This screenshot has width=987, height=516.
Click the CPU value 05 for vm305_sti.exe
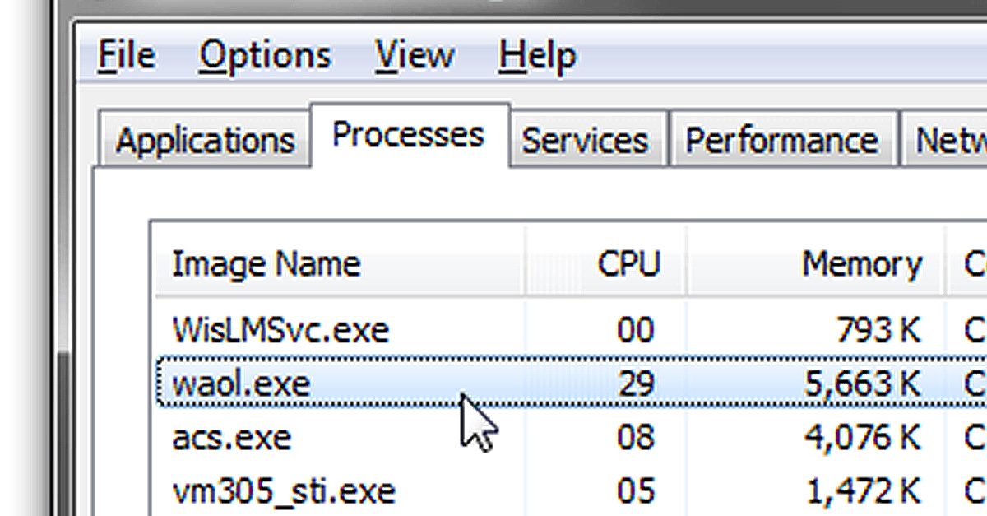click(x=635, y=491)
